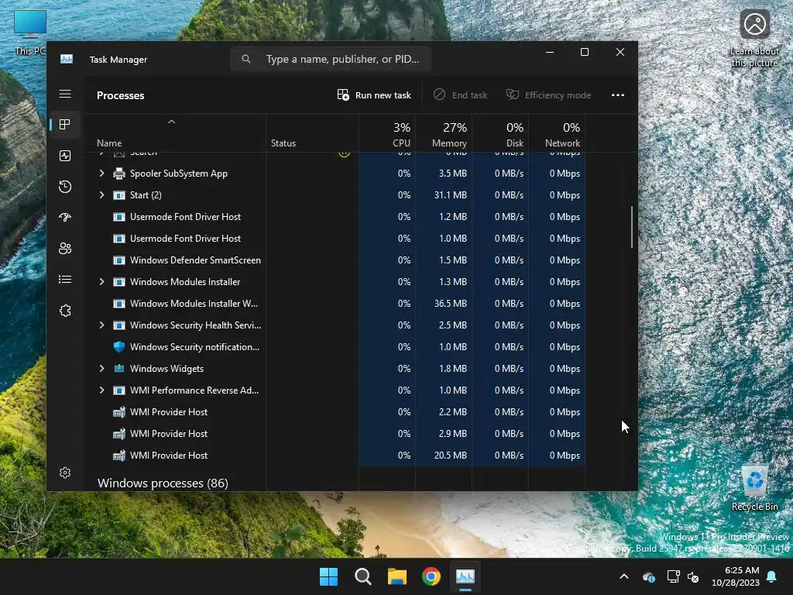Select the WMI Provider Host using 2.2 MB
This screenshot has width=793, height=595.
click(x=336, y=412)
